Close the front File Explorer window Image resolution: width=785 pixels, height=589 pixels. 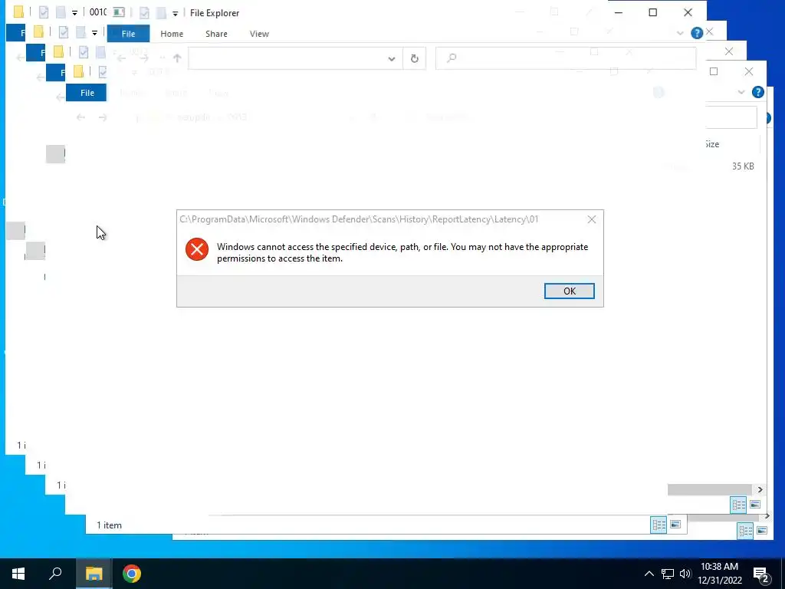688,12
